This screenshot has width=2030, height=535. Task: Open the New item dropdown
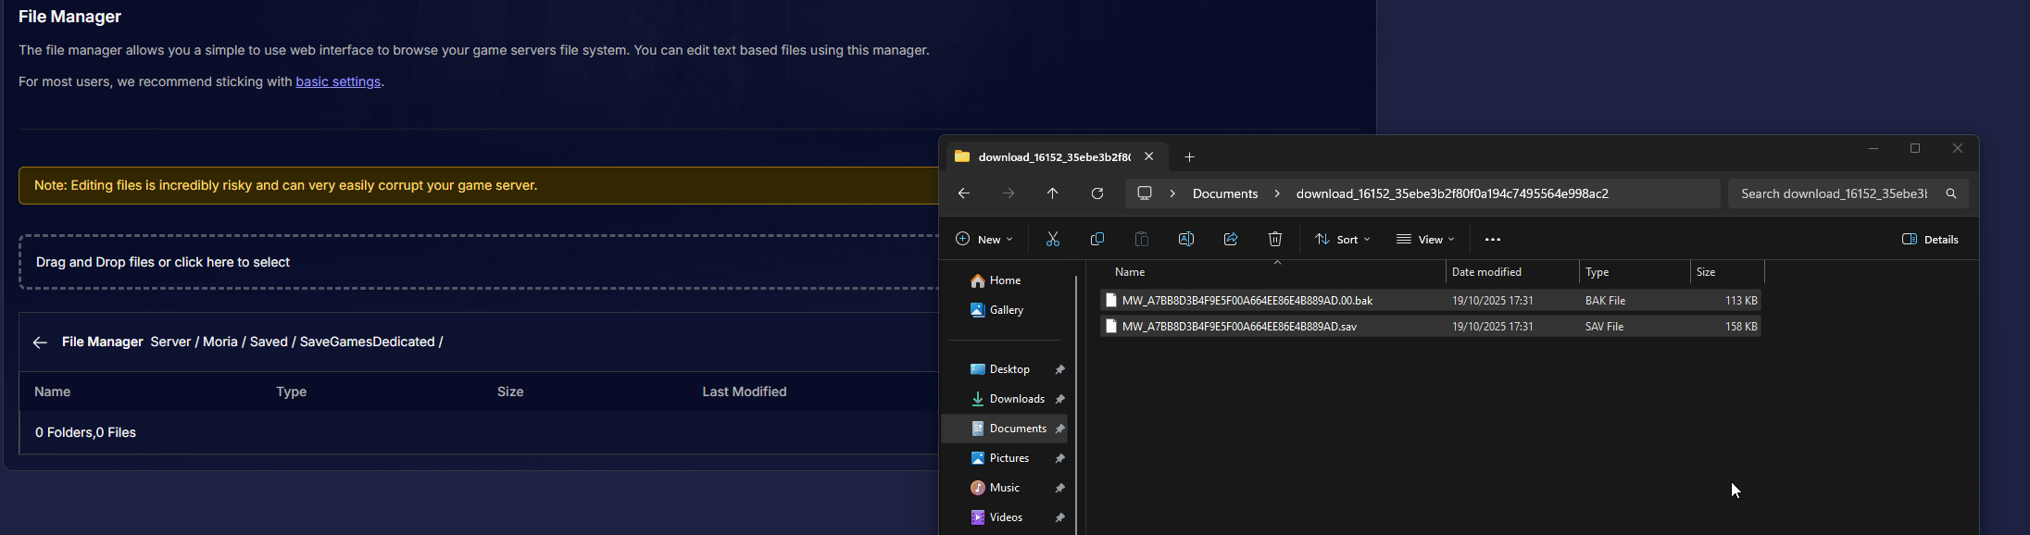(x=984, y=240)
